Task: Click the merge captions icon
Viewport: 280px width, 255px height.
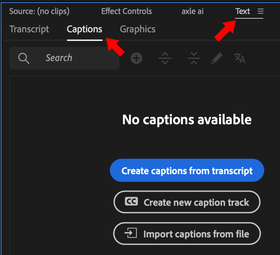Action: pos(193,58)
